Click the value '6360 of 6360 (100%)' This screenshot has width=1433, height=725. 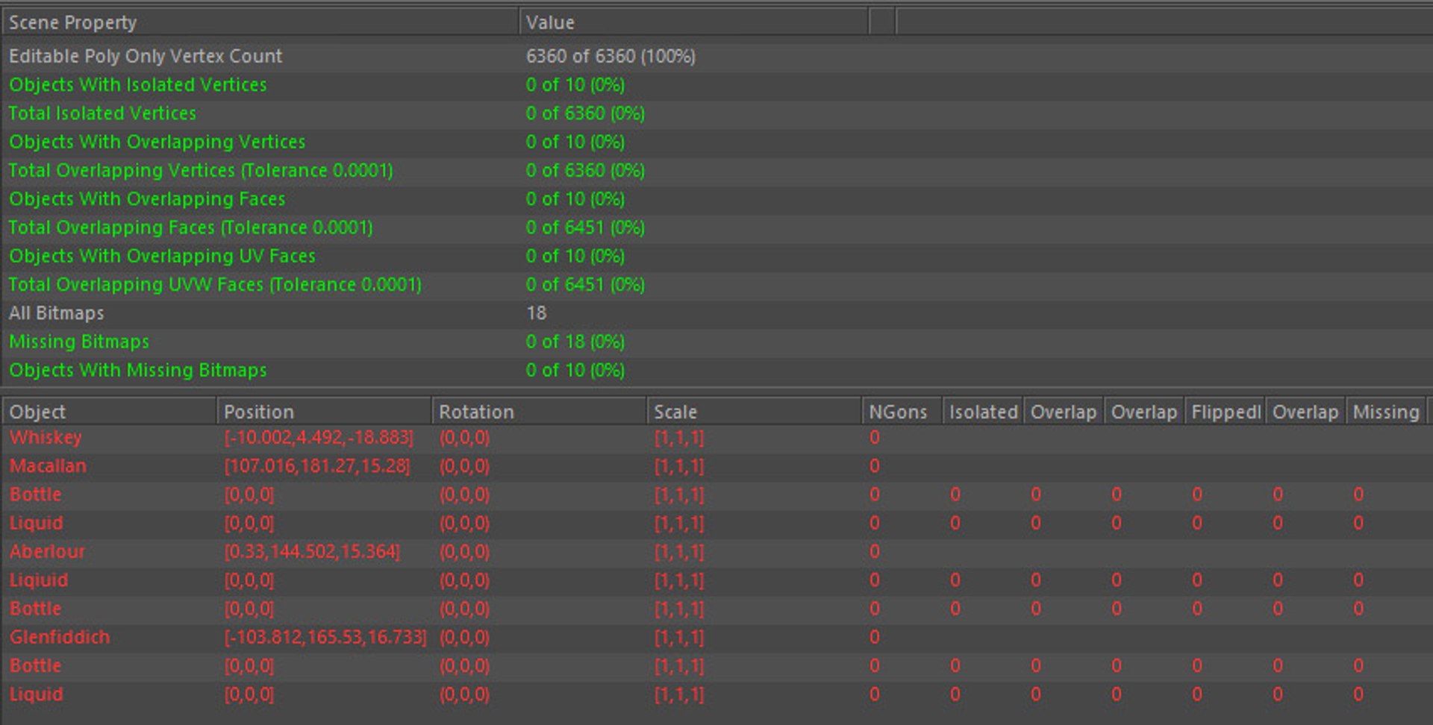tap(611, 56)
